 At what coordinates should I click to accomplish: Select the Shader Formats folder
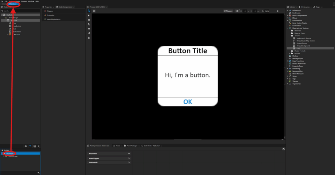point(300,51)
